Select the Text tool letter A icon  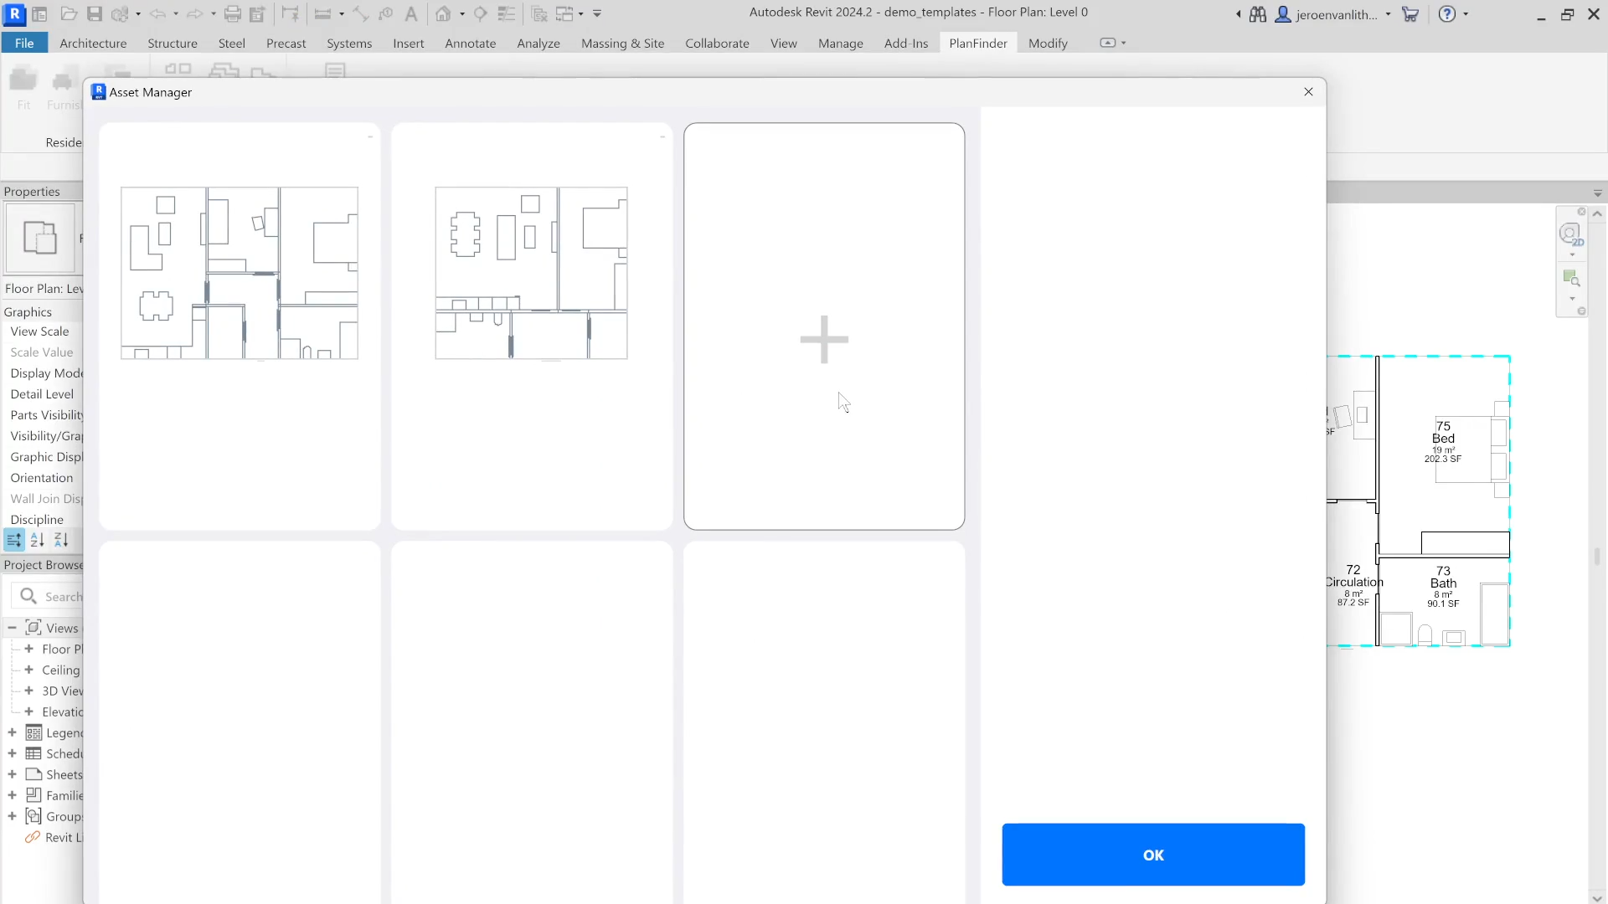(410, 13)
